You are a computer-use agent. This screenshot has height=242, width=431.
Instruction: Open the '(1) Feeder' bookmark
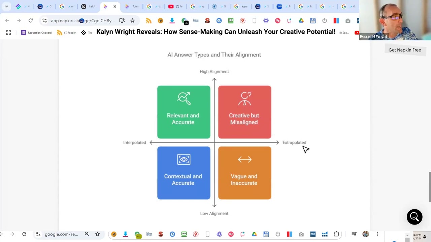pyautogui.click(x=66, y=33)
